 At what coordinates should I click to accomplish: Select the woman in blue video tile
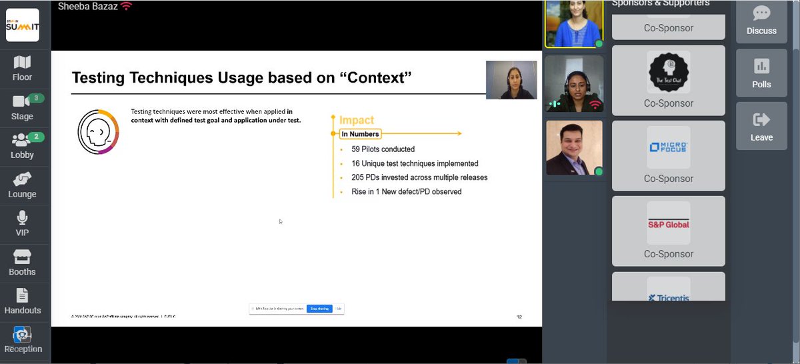coord(574,24)
